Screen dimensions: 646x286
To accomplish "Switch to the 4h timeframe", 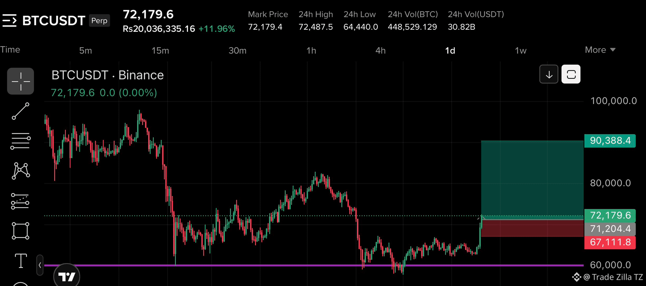I will coord(380,50).
